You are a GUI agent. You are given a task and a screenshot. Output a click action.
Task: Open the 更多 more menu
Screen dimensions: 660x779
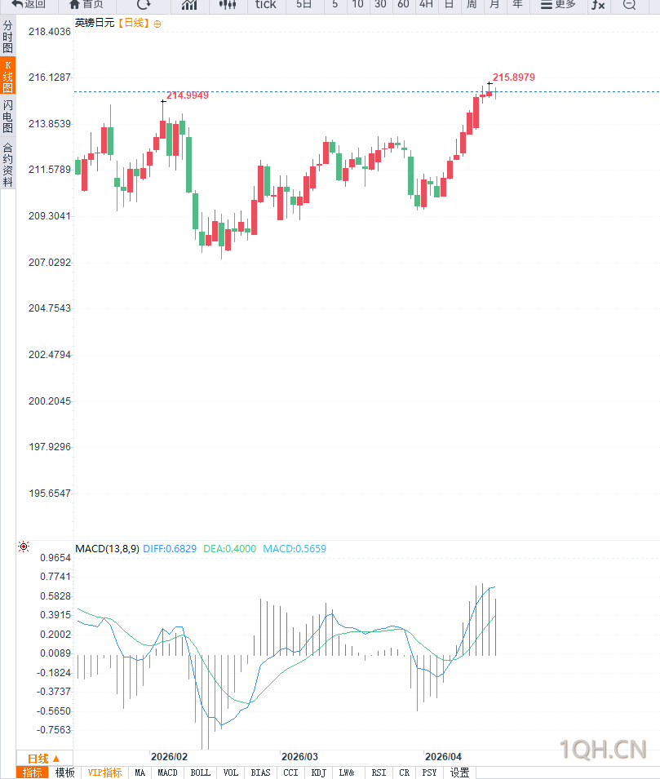click(558, 5)
